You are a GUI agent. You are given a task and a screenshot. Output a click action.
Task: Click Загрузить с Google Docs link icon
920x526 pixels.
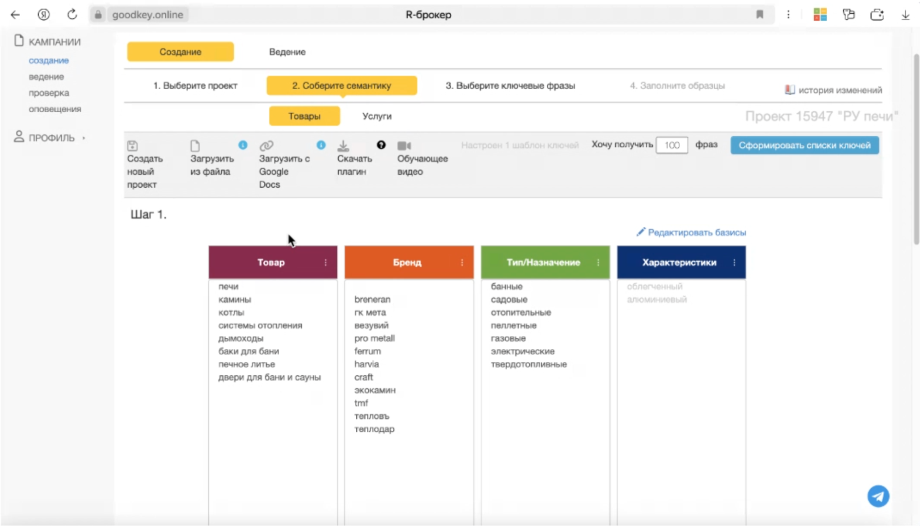pyautogui.click(x=266, y=146)
